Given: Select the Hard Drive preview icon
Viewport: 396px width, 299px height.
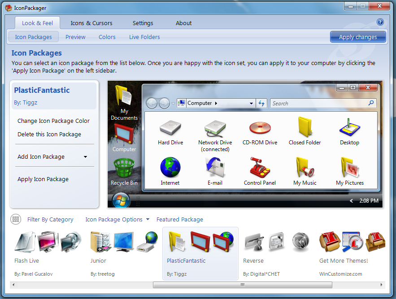Looking at the screenshot, I should tap(170, 130).
